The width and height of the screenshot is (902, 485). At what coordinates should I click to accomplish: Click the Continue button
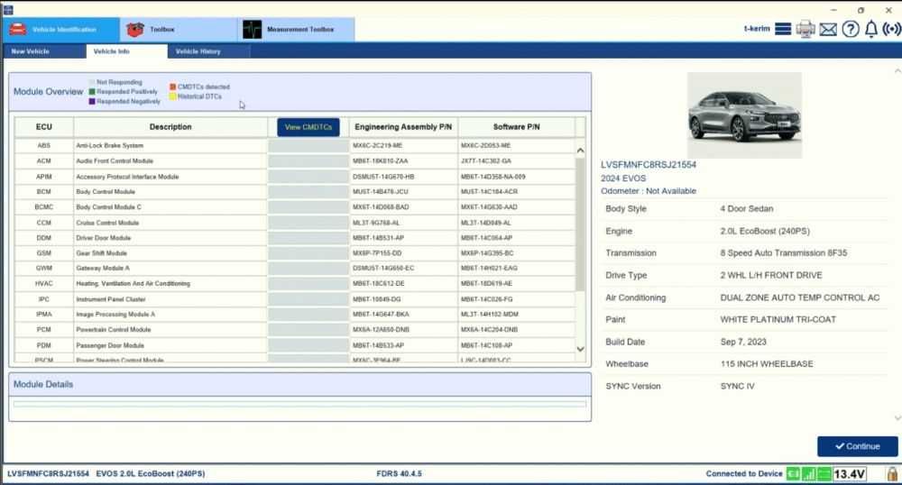pos(857,446)
